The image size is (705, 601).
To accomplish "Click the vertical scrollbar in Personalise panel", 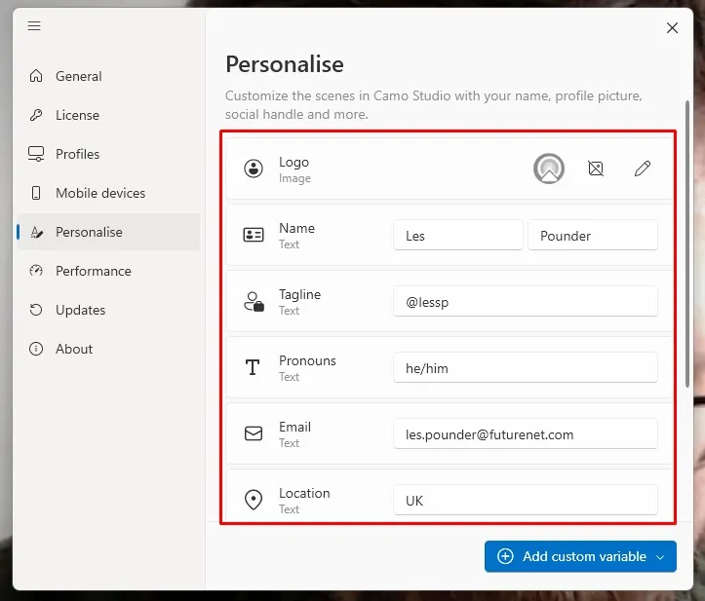I will click(689, 244).
